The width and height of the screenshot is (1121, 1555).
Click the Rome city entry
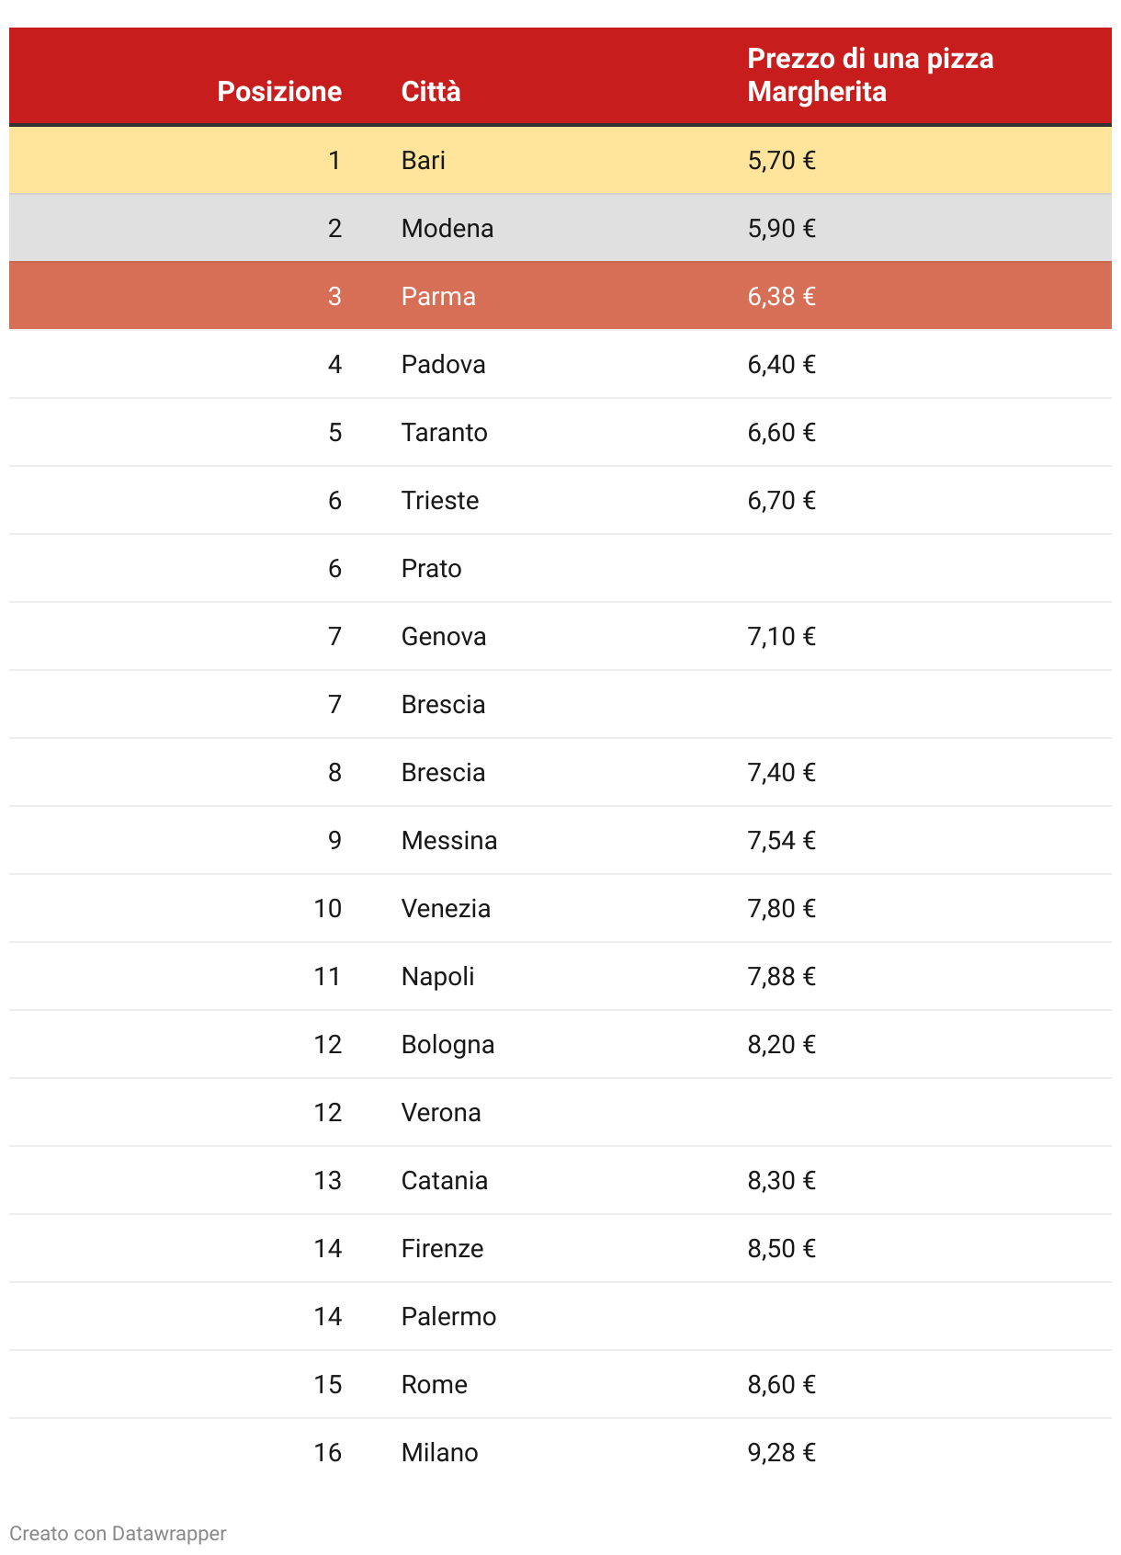click(434, 1385)
